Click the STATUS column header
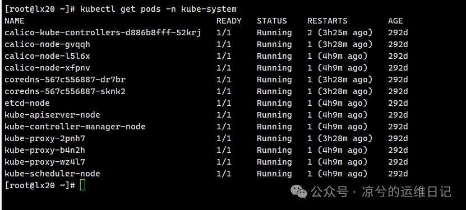Viewport: 466px width, 210px height. coord(271,21)
